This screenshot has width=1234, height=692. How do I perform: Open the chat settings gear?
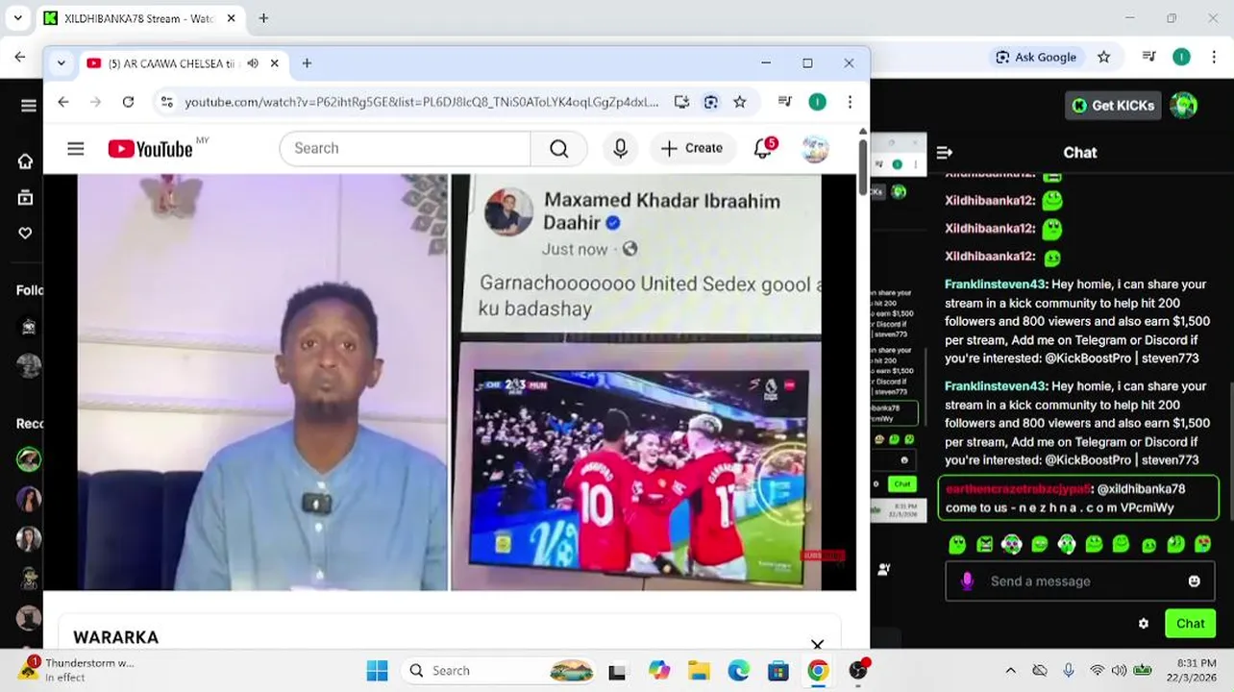[1144, 624]
